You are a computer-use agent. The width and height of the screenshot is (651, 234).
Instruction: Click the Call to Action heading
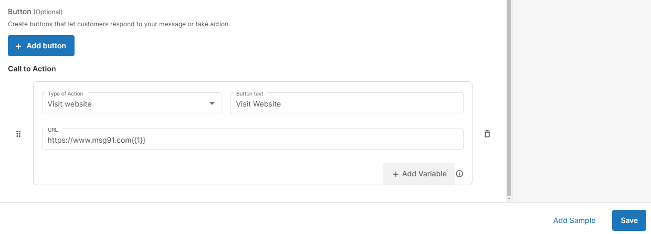(x=32, y=69)
